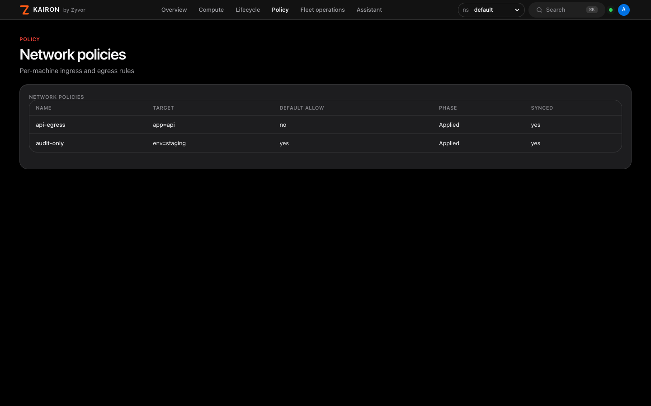The height and width of the screenshot is (406, 651).
Task: Open the Lifecycle tab
Action: point(248,10)
